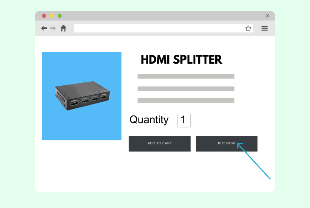Click the Quantity input box

[x=184, y=121]
